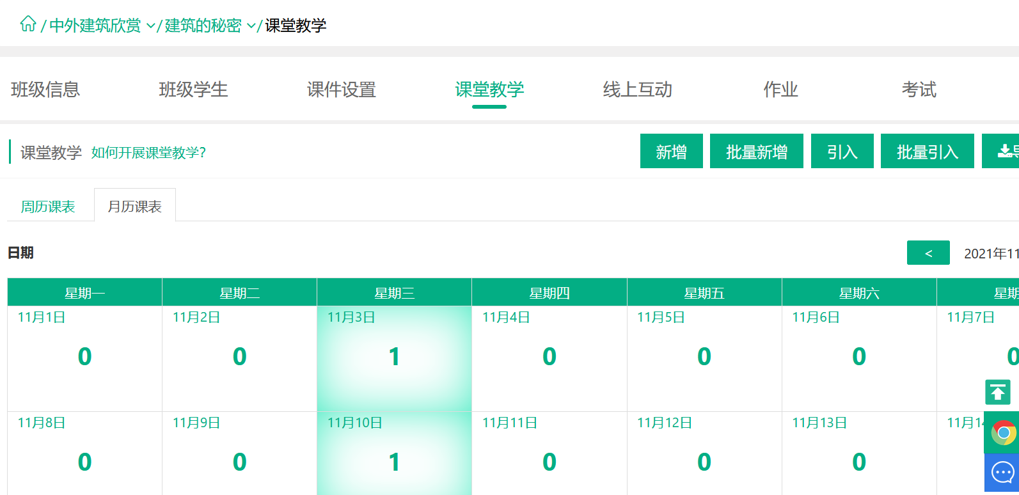Viewport: 1019px width, 495px height.
Task: Select the 11月10日 calendar cell
Action: pos(394,454)
